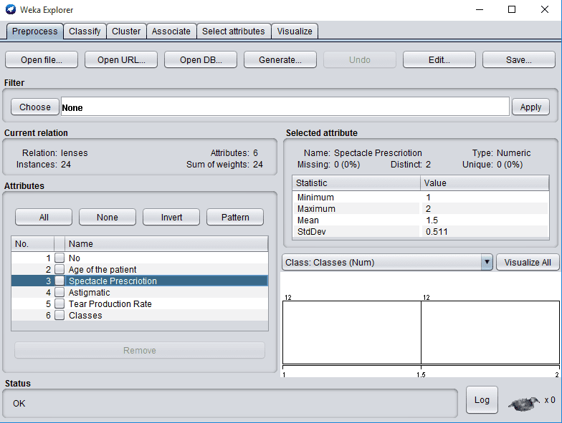Screen dimensions: 562x423
Task: Click the Minimum statistic row
Action: (x=420, y=198)
